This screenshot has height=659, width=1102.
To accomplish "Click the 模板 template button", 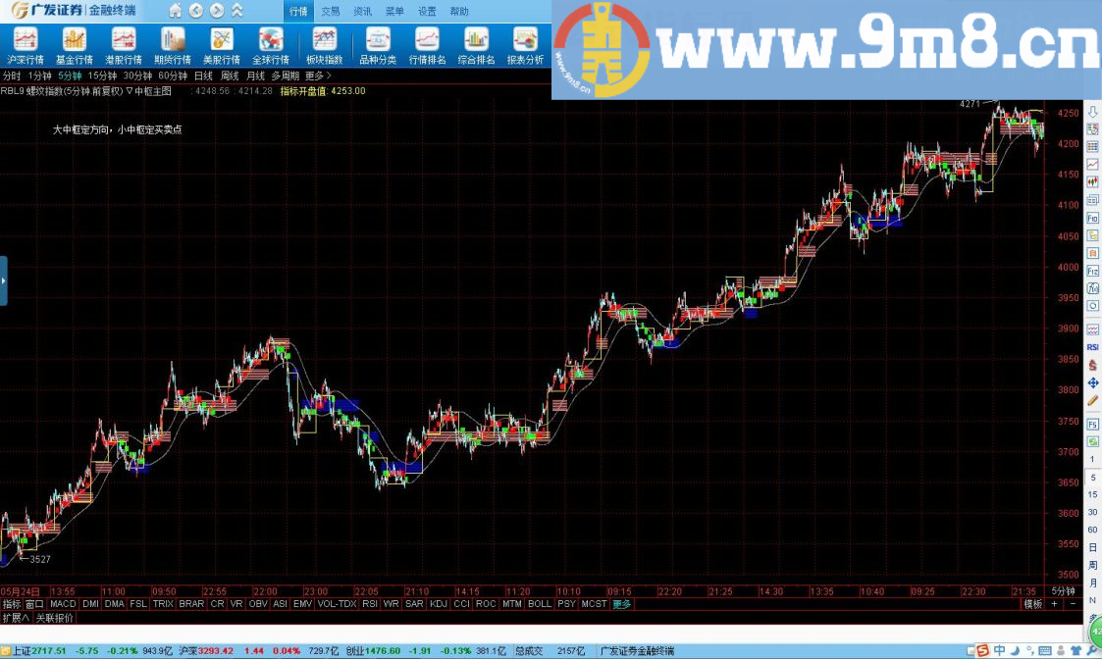I will [x=1032, y=604].
